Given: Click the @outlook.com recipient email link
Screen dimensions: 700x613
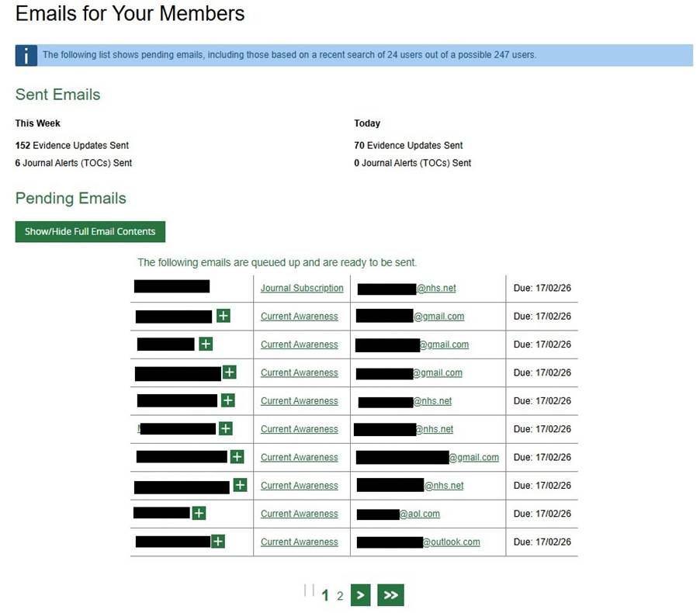Looking at the screenshot, I should 452,542.
